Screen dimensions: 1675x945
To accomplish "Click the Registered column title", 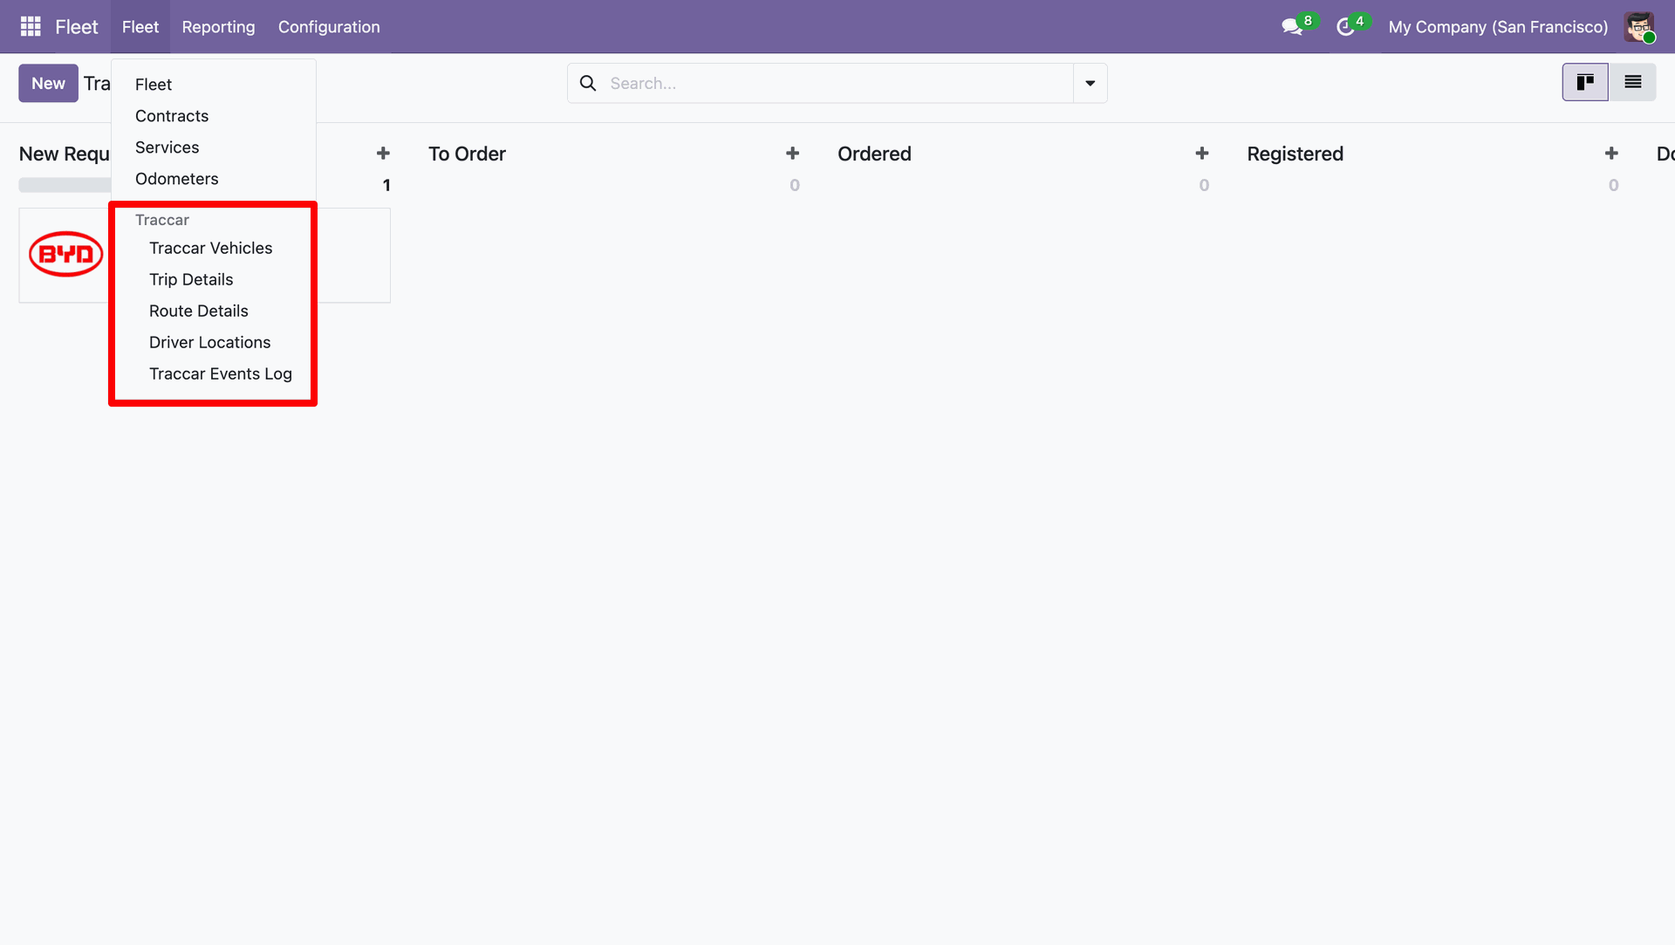I will tap(1295, 154).
